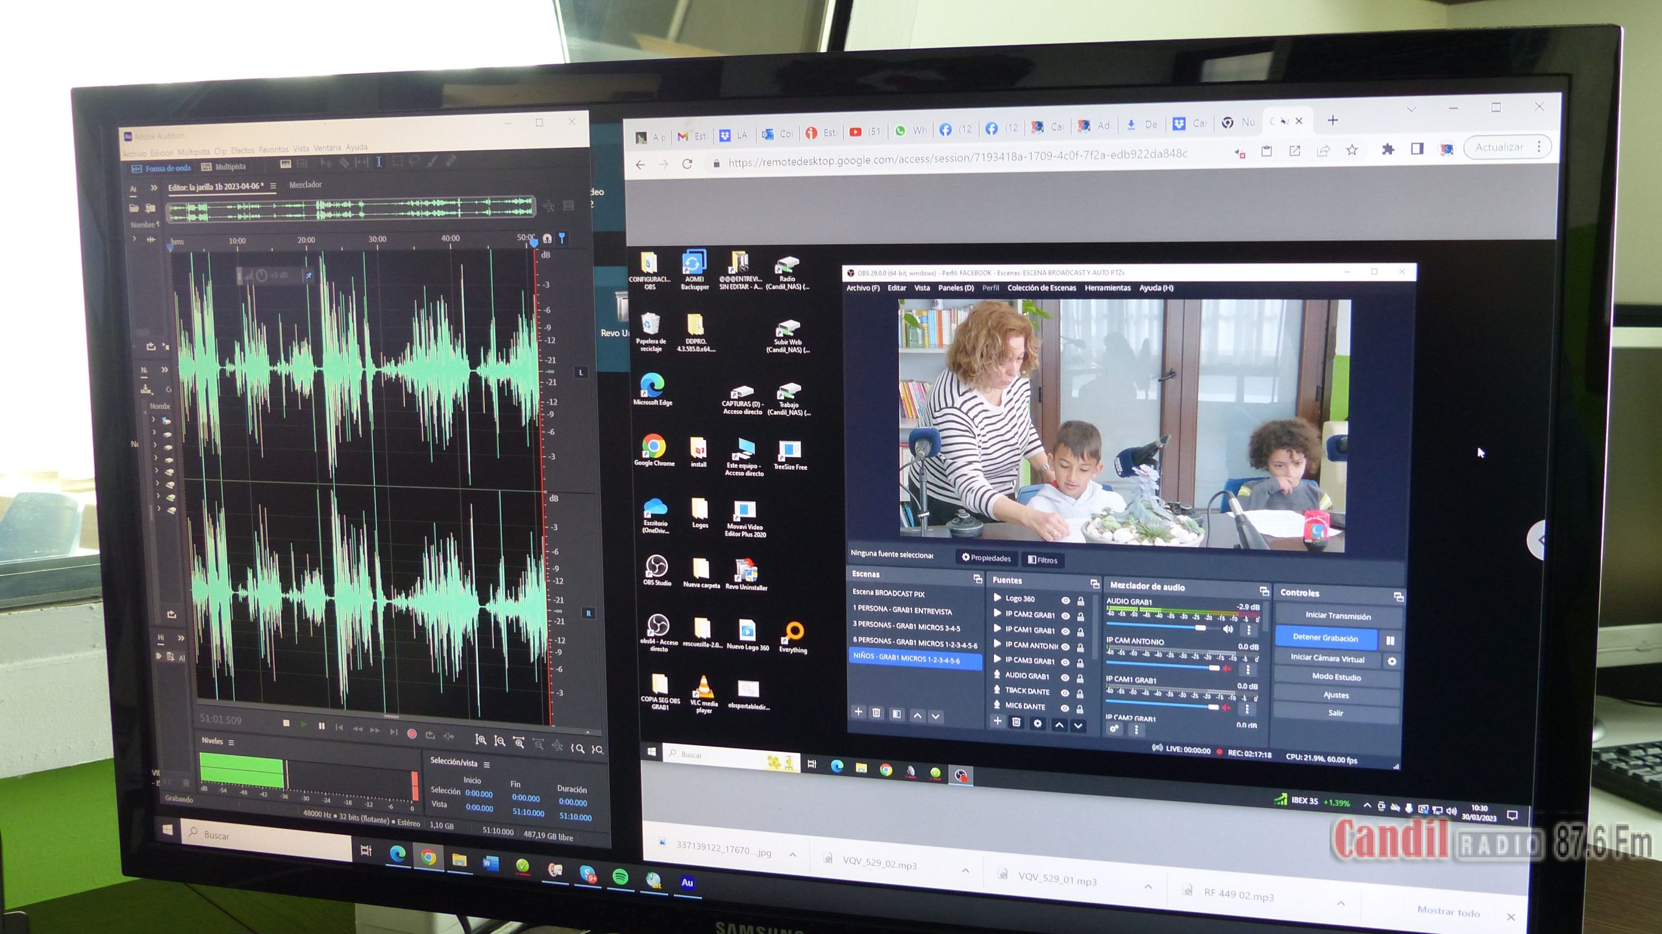The image size is (1662, 934).
Task: Select the Time Selection tool in Audition
Action: pos(379,162)
